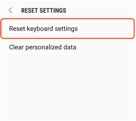Tap Clear personalized data text
136x121 pixels.
(x=43, y=47)
